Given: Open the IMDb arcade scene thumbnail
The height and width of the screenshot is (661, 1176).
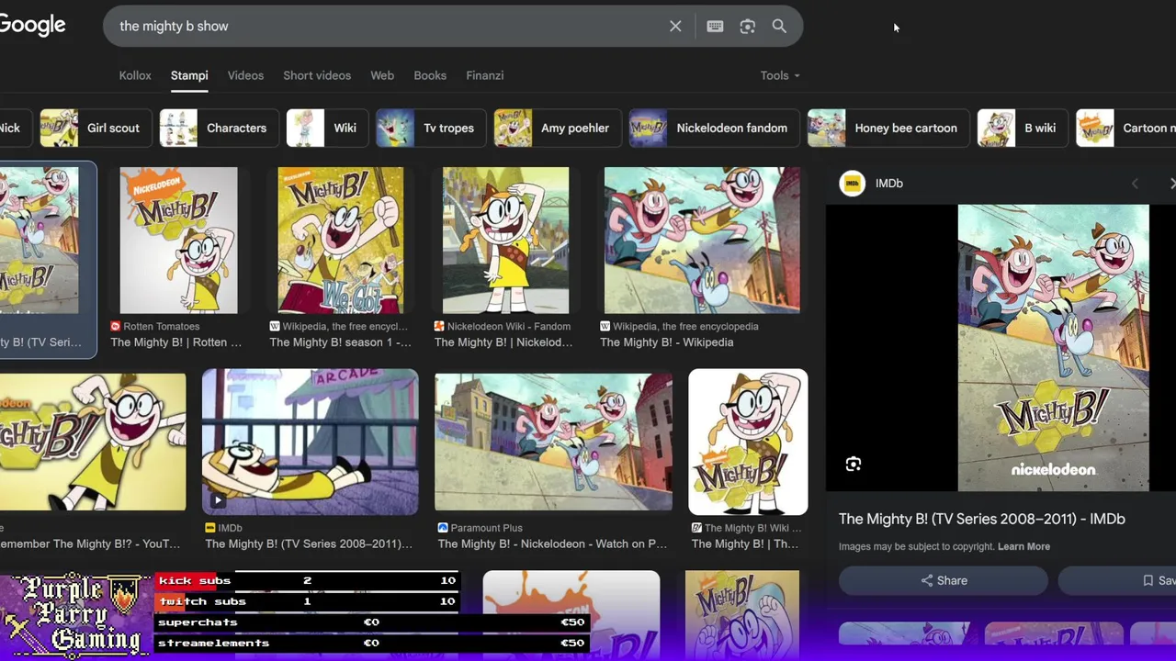Looking at the screenshot, I should click(x=310, y=442).
